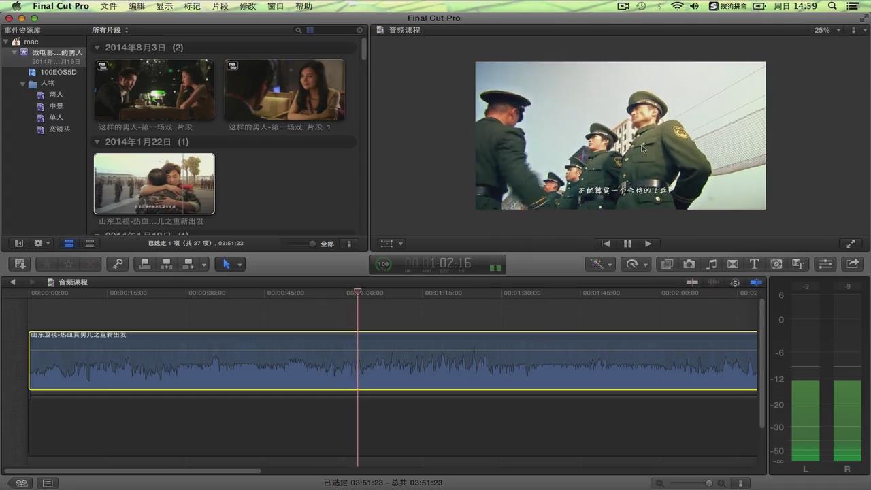Open the keyword editor key icon
This screenshot has width=871, height=490.
(117, 264)
